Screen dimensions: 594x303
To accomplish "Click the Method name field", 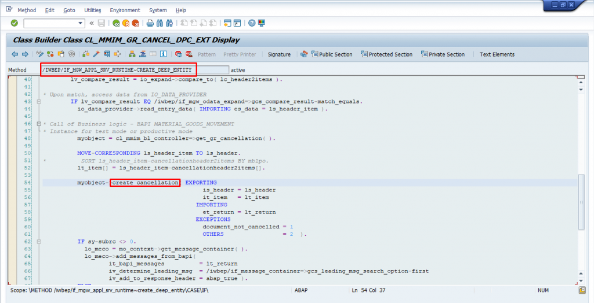I will click(x=135, y=70).
